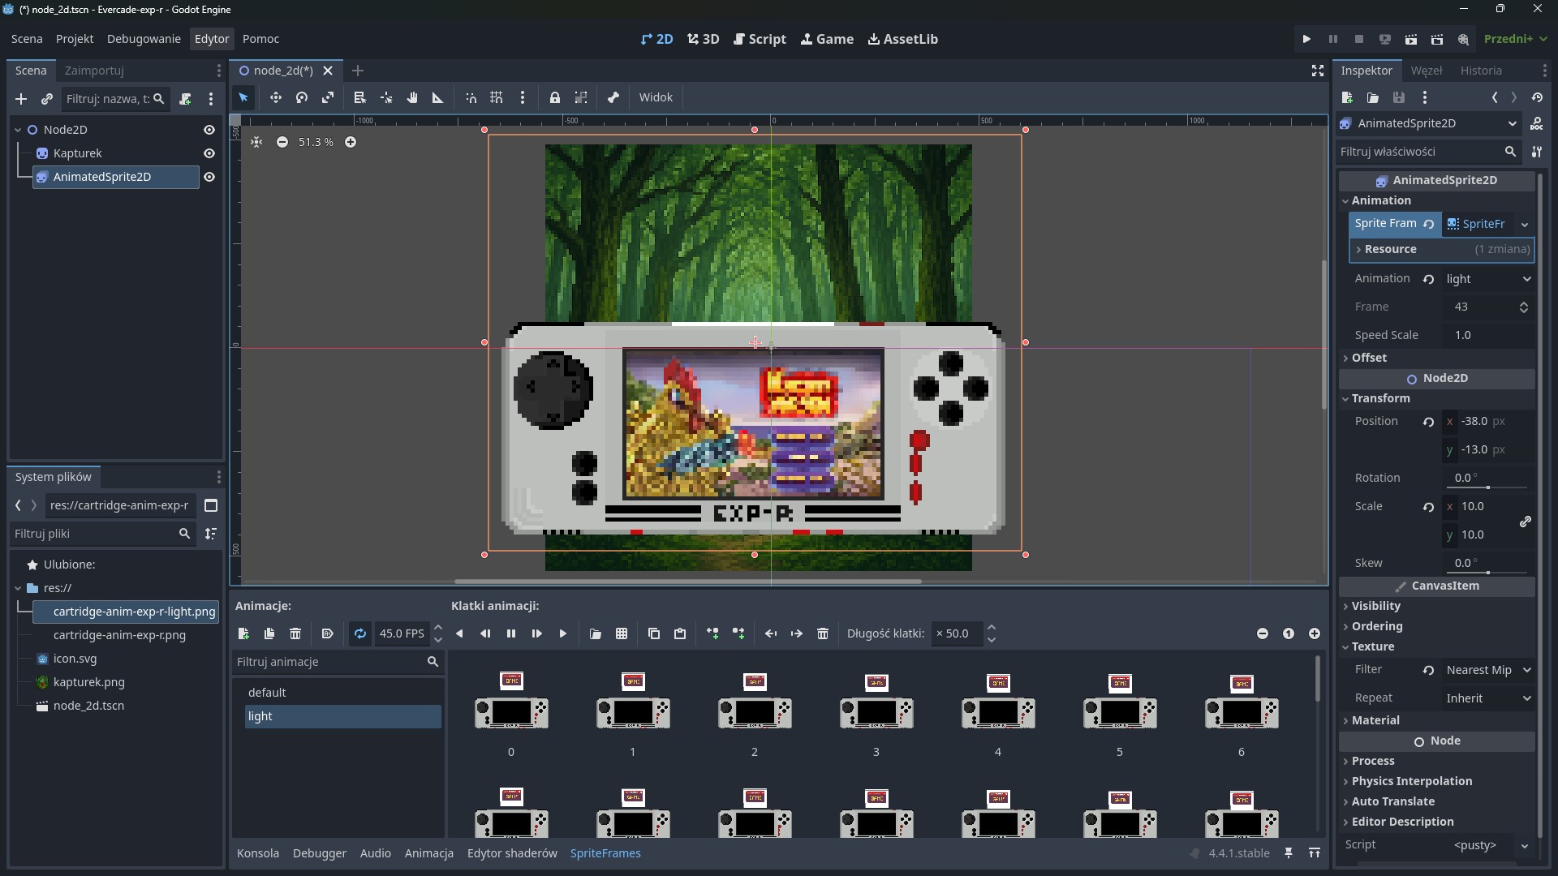Image resolution: width=1558 pixels, height=876 pixels.
Task: Open the Widok view button
Action: click(x=656, y=97)
